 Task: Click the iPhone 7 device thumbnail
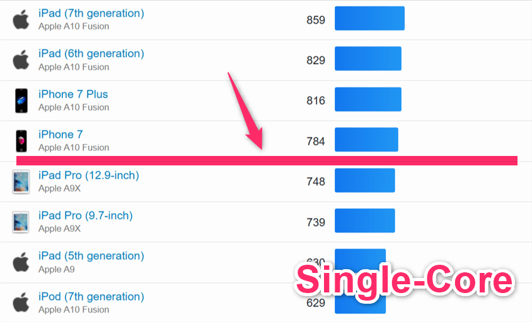[21, 140]
